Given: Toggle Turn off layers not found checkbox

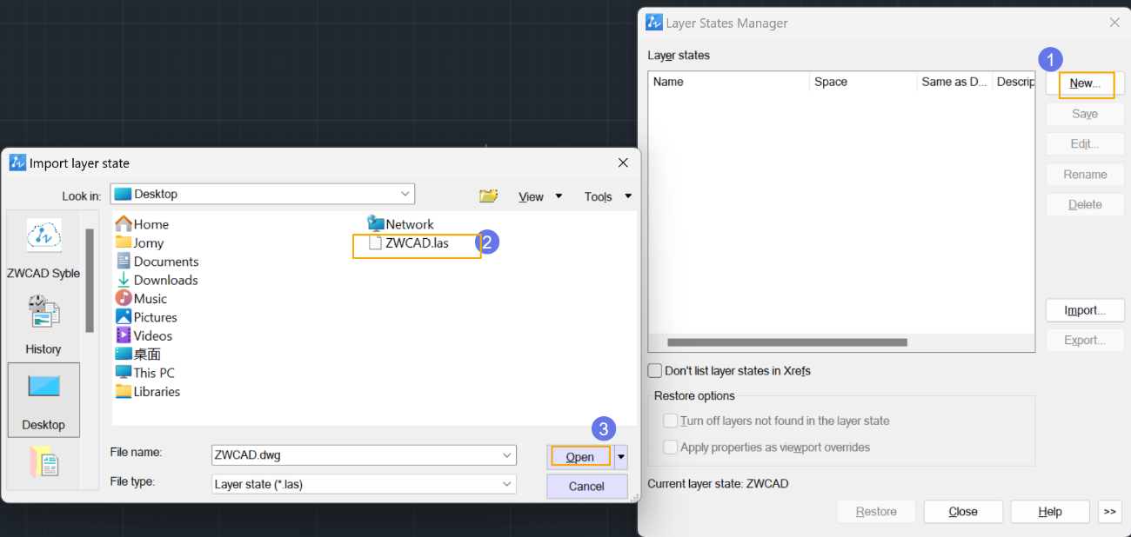Looking at the screenshot, I should [671, 421].
